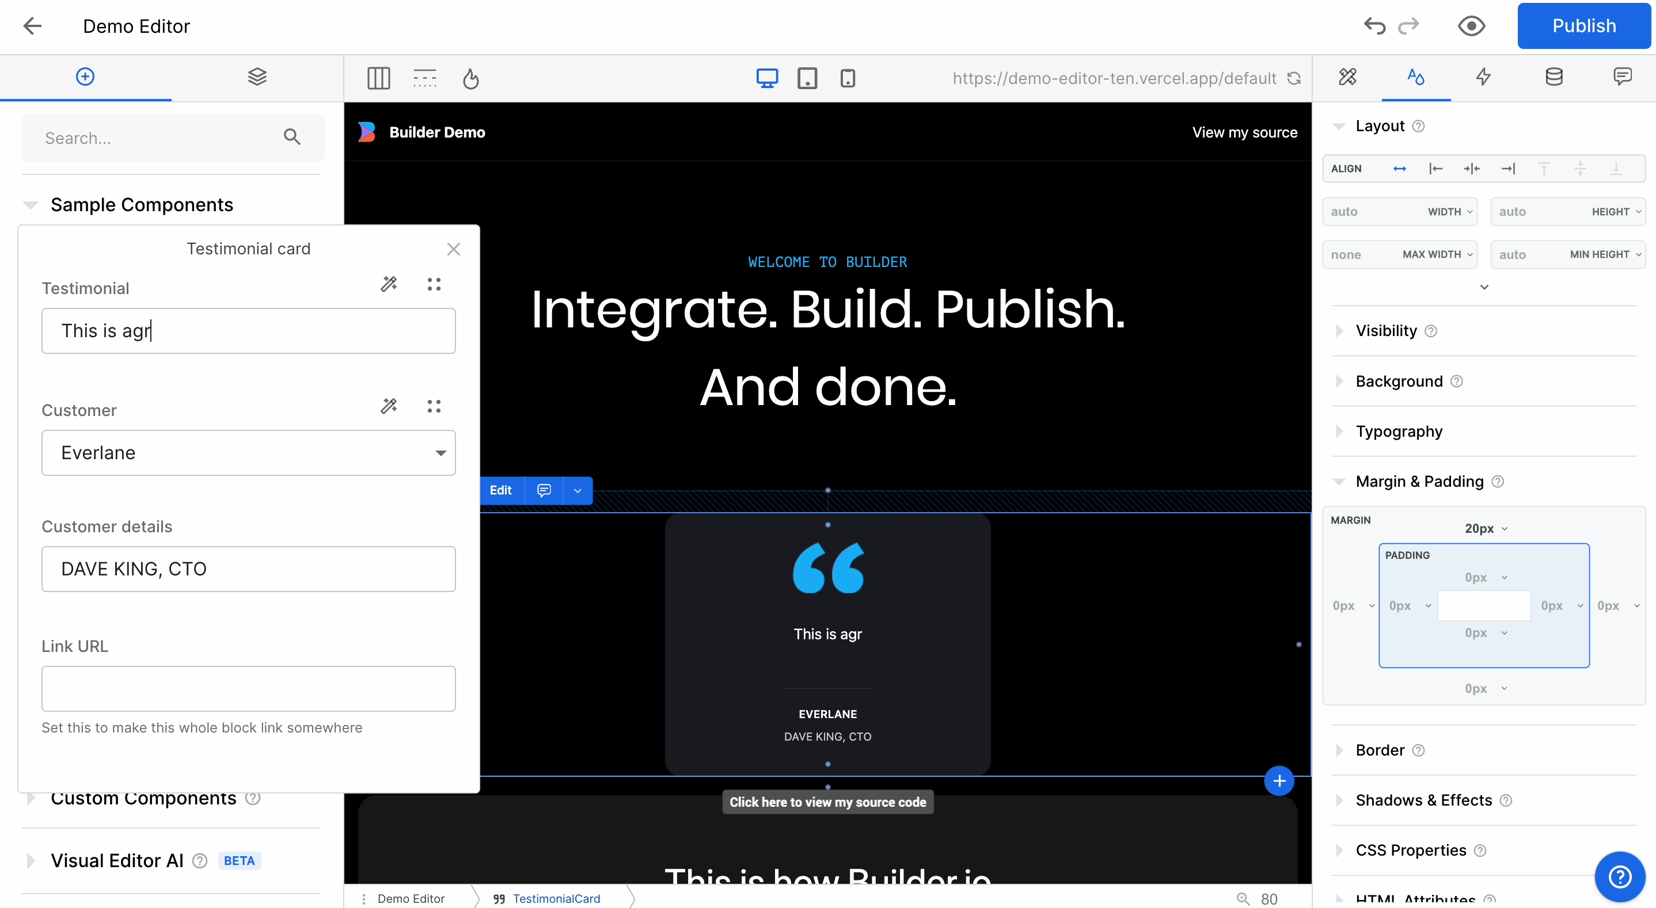Toggle preview mode with eye icon
Screen dimensions: 1656x908
1471,26
